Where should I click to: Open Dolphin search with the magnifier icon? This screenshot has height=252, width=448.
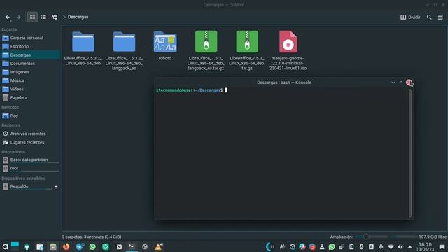(429, 17)
